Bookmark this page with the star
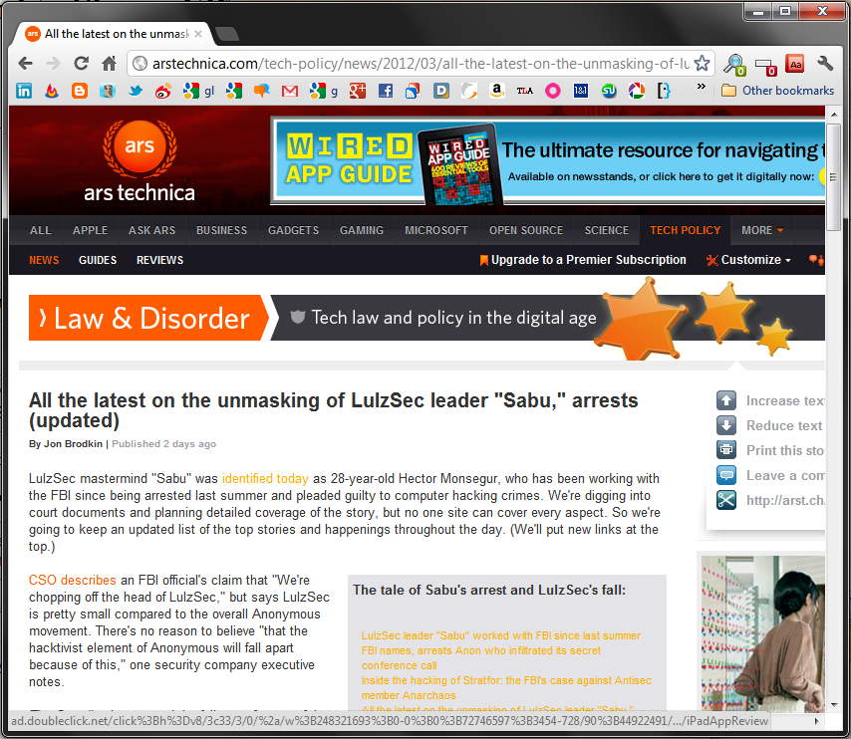851x739 pixels. 703,64
